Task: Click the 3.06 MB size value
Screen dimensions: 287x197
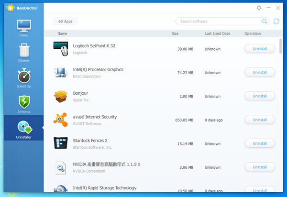Action: [x=187, y=167]
